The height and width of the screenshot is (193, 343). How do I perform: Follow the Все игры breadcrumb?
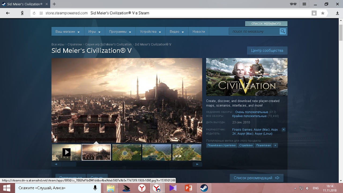(x=58, y=44)
